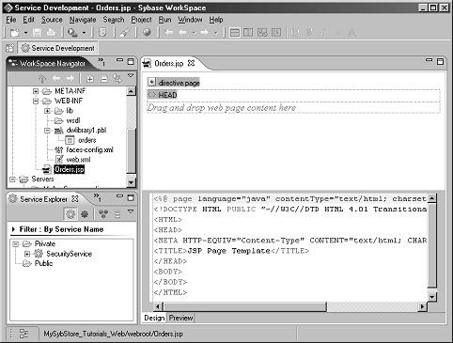Toggle Link with Editor in WorkSpace Navigator
Screen dimensions: 453x343
(x=117, y=78)
